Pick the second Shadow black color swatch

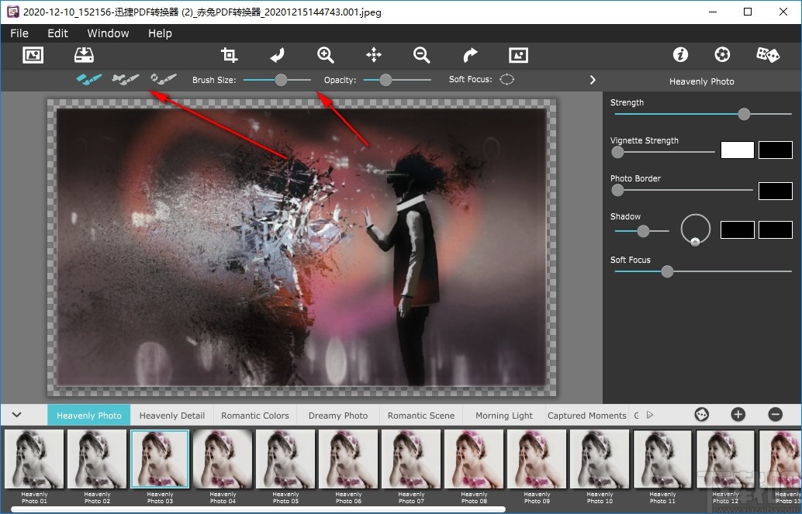776,230
